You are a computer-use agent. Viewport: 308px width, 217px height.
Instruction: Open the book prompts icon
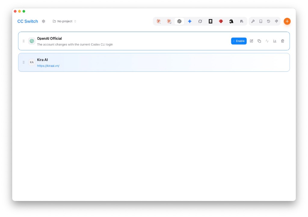point(261,21)
